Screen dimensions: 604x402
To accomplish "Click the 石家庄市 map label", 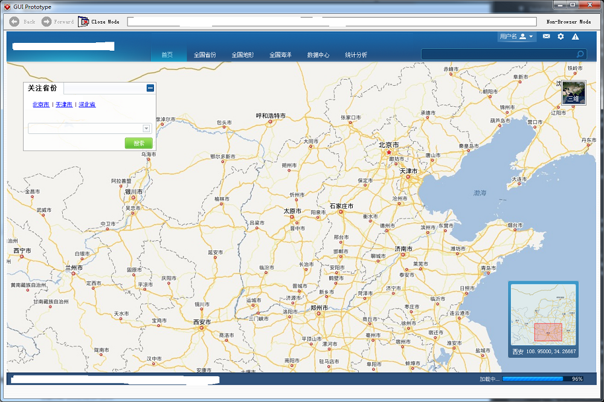I will (x=341, y=206).
